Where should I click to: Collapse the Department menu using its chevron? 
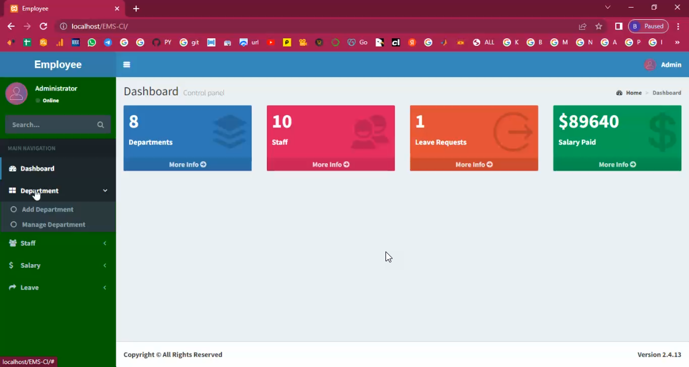105,190
